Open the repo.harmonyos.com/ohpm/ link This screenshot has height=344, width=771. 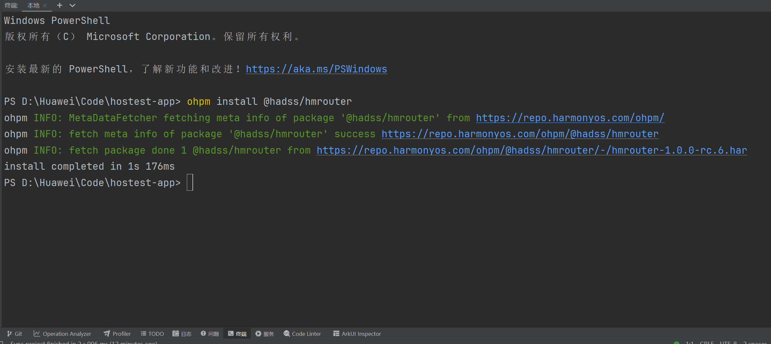(570, 118)
